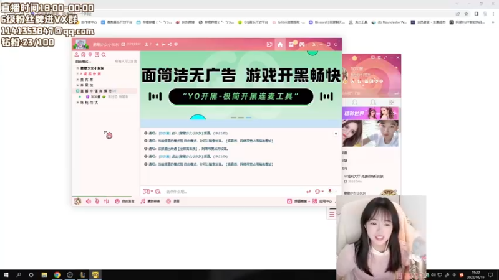499x280 pixels.
Task: Toggle the microphone icon in bottom toolbar
Action: click(x=97, y=201)
